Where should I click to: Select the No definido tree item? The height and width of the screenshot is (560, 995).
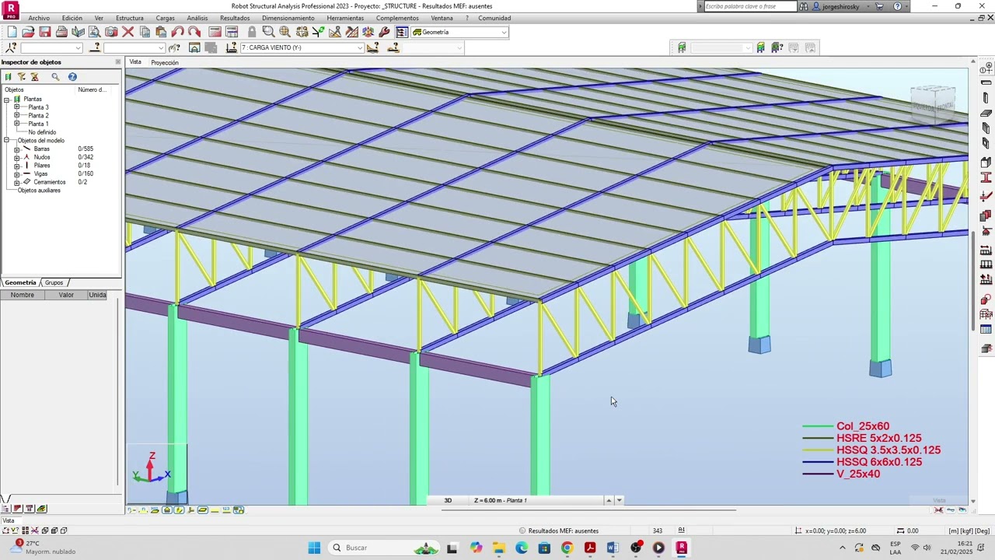point(42,132)
